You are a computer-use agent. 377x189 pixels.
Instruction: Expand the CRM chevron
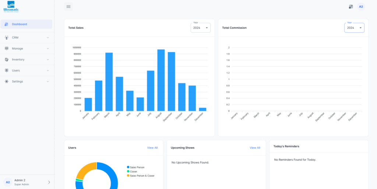click(x=48, y=37)
